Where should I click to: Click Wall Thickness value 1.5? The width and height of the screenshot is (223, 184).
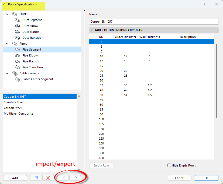[150, 95]
